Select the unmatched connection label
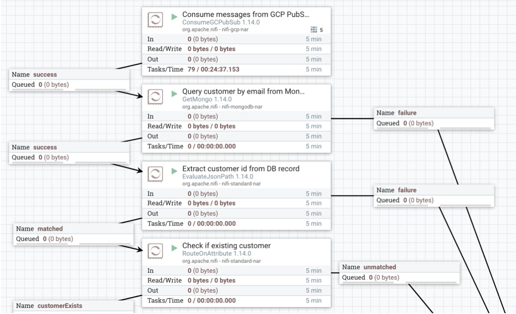Viewport: 516px width, 314px height. click(380, 267)
